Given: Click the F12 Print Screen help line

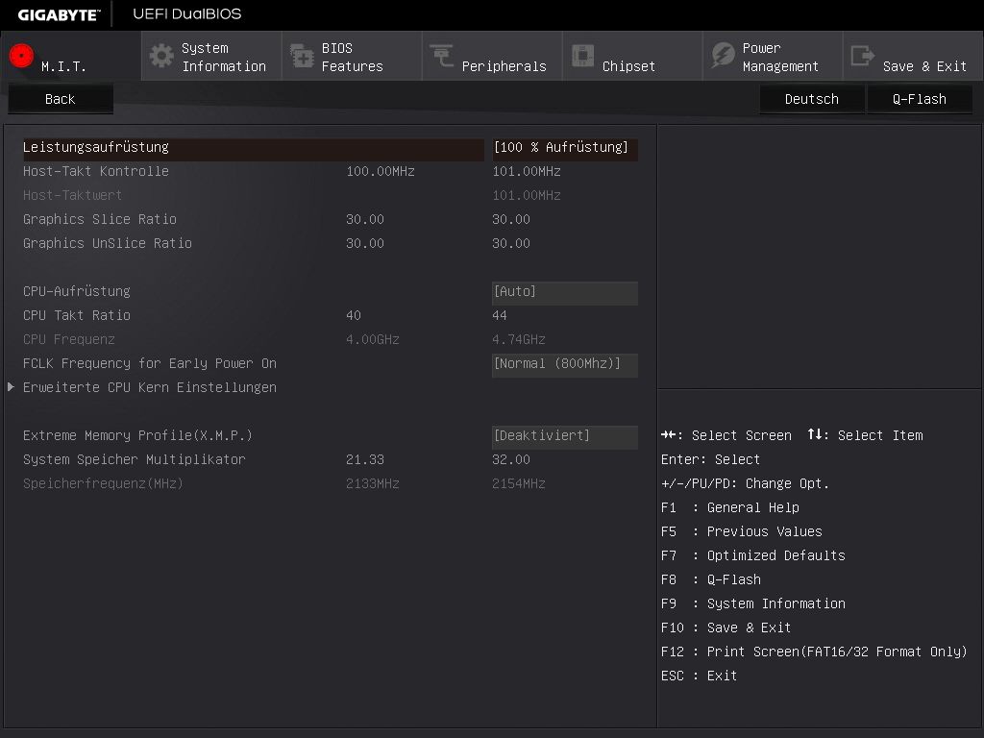Looking at the screenshot, I should 814,652.
